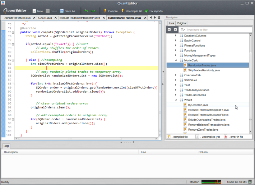Open SkipTradesRandomly.java in Navigator

[204, 70]
